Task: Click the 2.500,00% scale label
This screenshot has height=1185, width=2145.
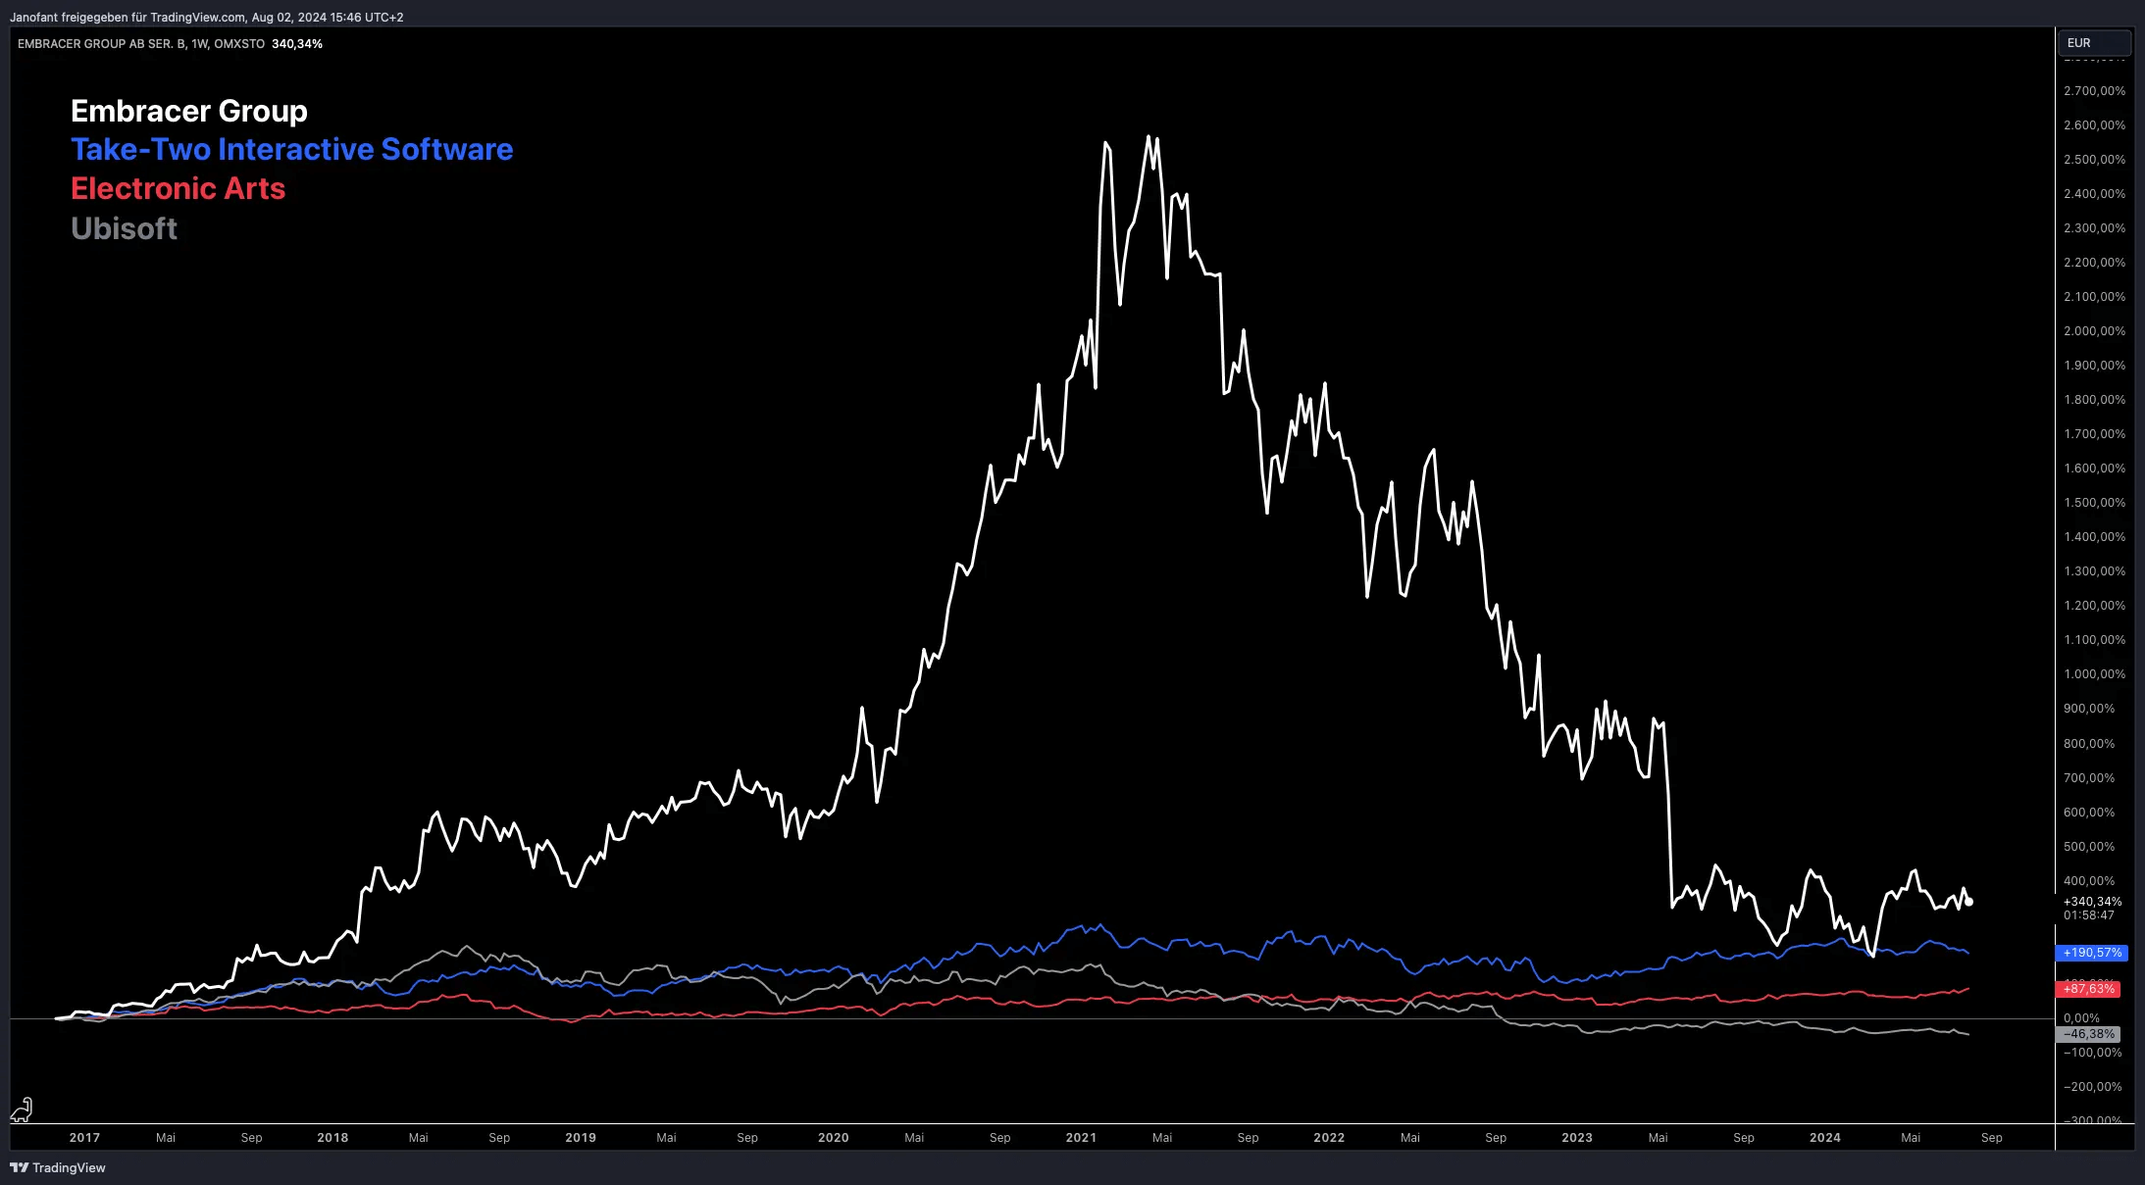Action: click(2094, 160)
